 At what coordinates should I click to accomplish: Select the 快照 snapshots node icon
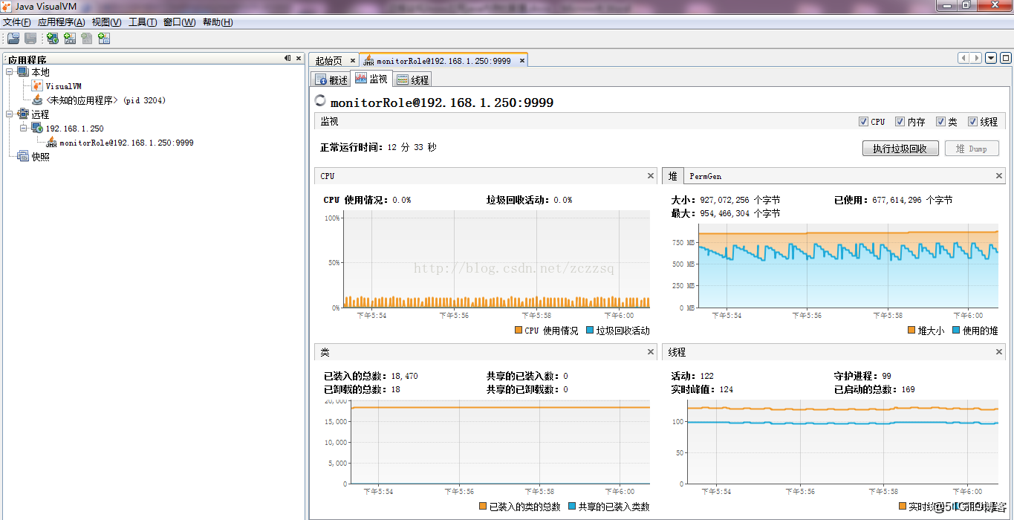click(23, 157)
